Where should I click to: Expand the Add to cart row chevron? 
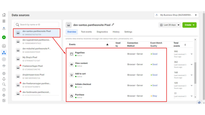pos(192,75)
